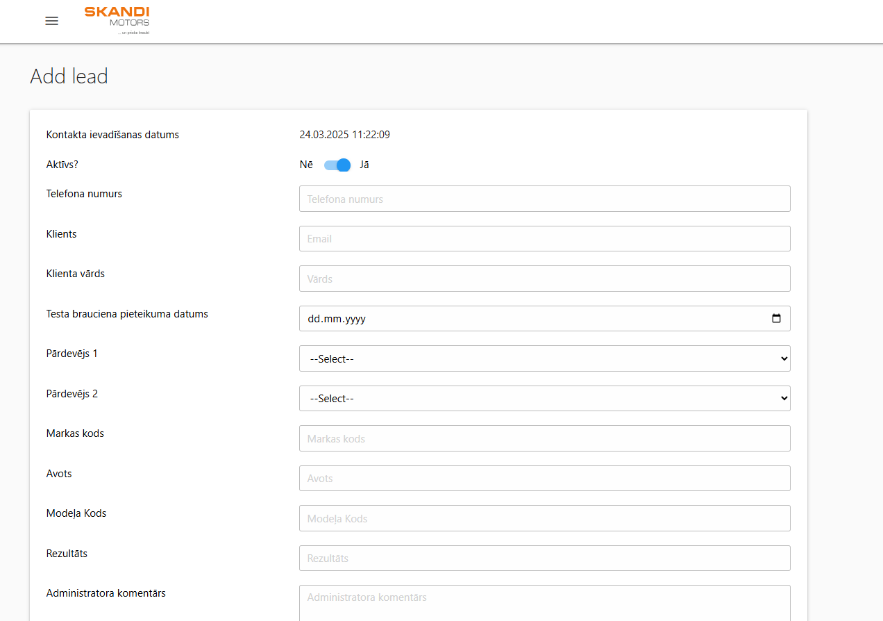Viewport: 883px width, 621px height.
Task: Select the Vārds input for client name
Action: [544, 279]
